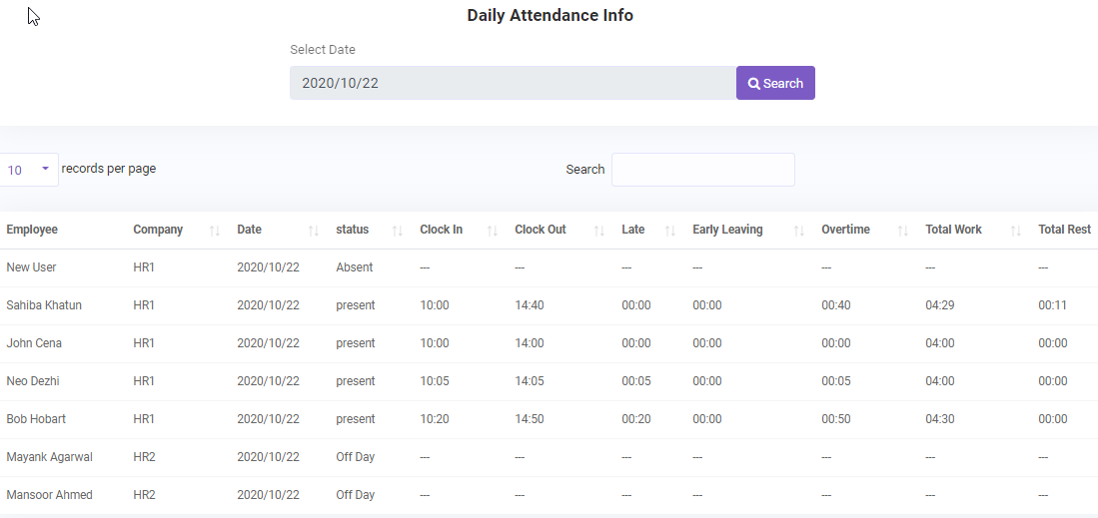Click the purple Search button
The width and height of the screenshot is (1098, 518).
coord(775,83)
